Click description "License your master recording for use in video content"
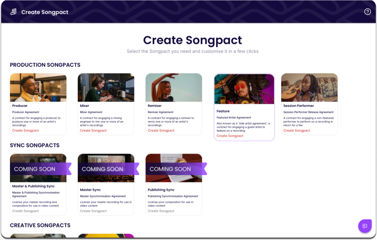377x240 pixels. tap(106, 204)
